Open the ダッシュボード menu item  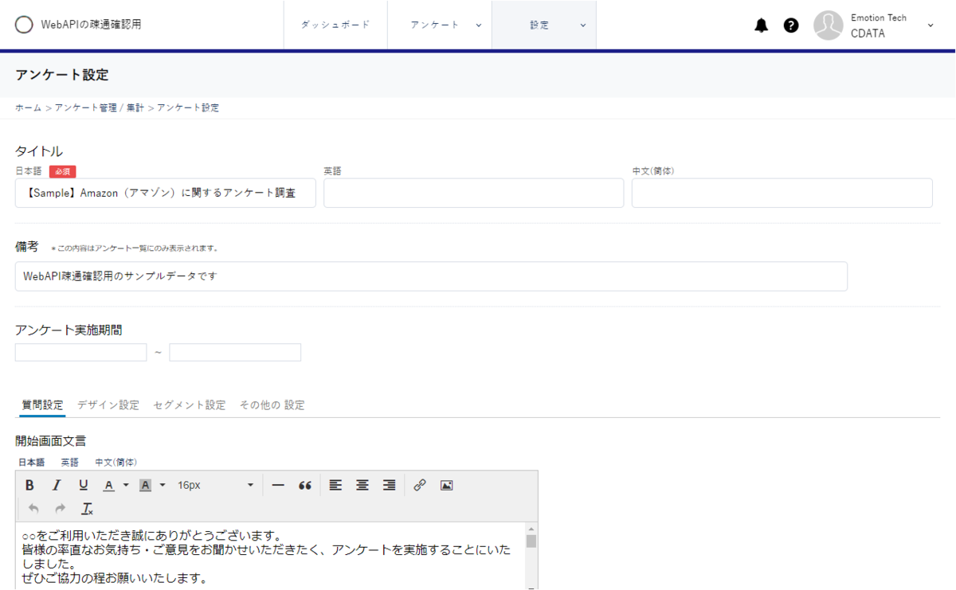(x=335, y=25)
